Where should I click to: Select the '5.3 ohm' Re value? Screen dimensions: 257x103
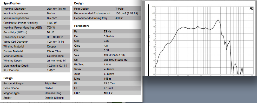(109, 36)
